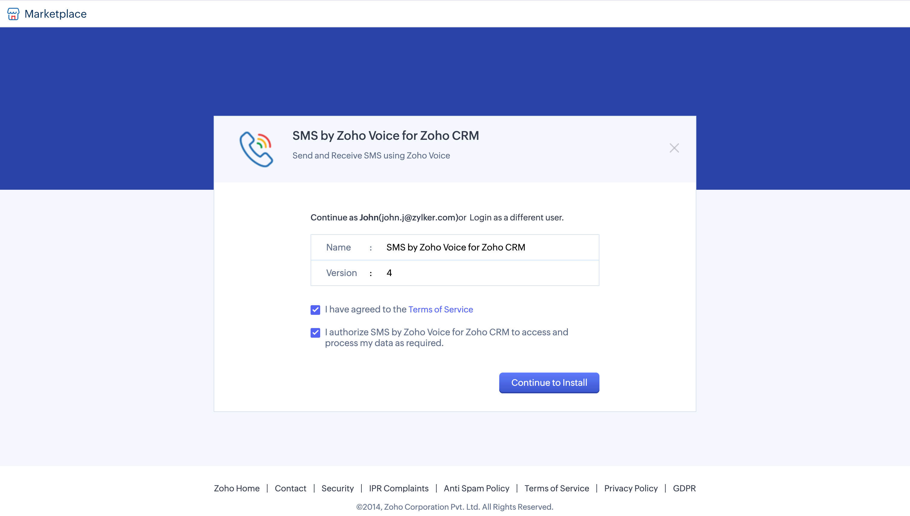Open the Security footer link
The width and height of the screenshot is (910, 516).
[x=337, y=488]
